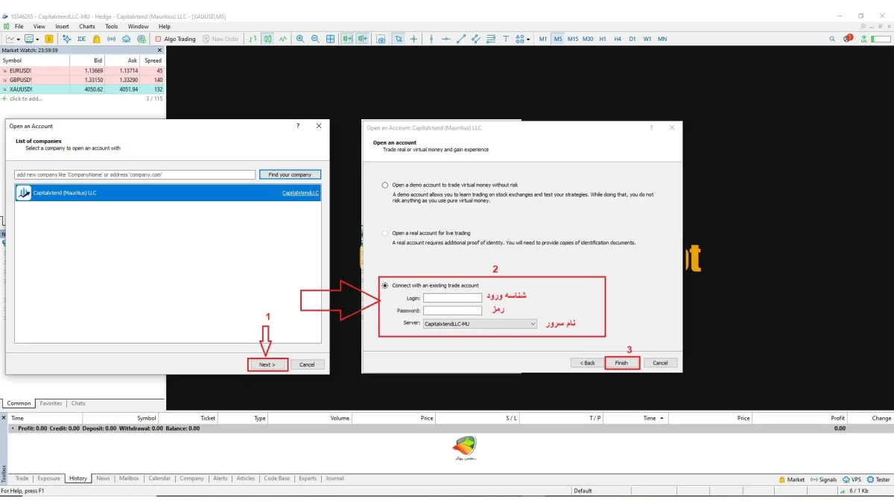Click the screenshot camera toolbar icon
894x503 pixels.
pos(381,39)
